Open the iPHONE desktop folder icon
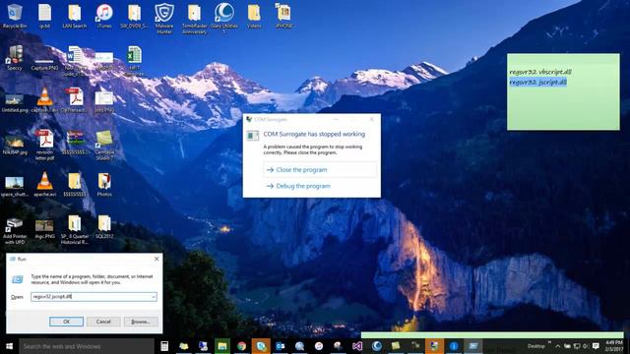This screenshot has width=630, height=354. 283,16
